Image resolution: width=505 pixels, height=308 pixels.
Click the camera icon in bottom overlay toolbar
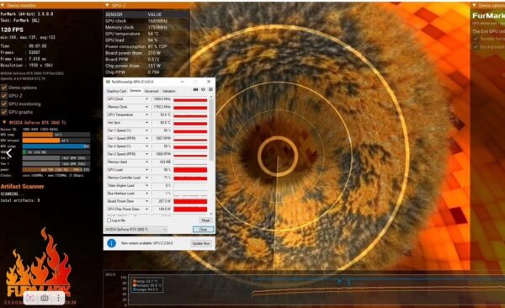[x=45, y=298]
